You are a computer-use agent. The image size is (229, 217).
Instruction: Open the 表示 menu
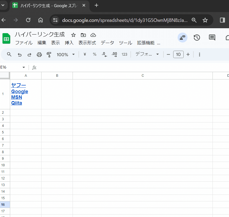click(55, 43)
